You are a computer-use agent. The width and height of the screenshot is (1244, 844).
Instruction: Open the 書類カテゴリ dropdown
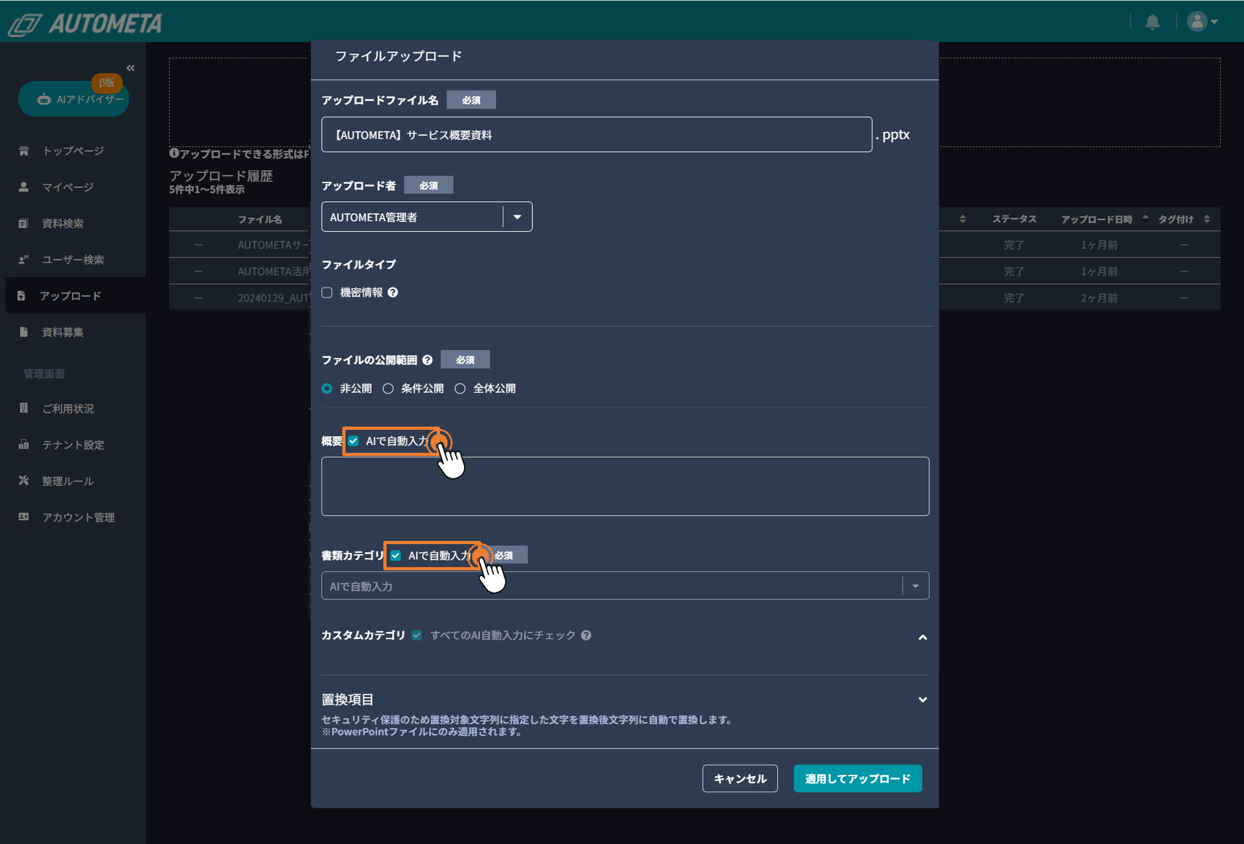tap(625, 586)
